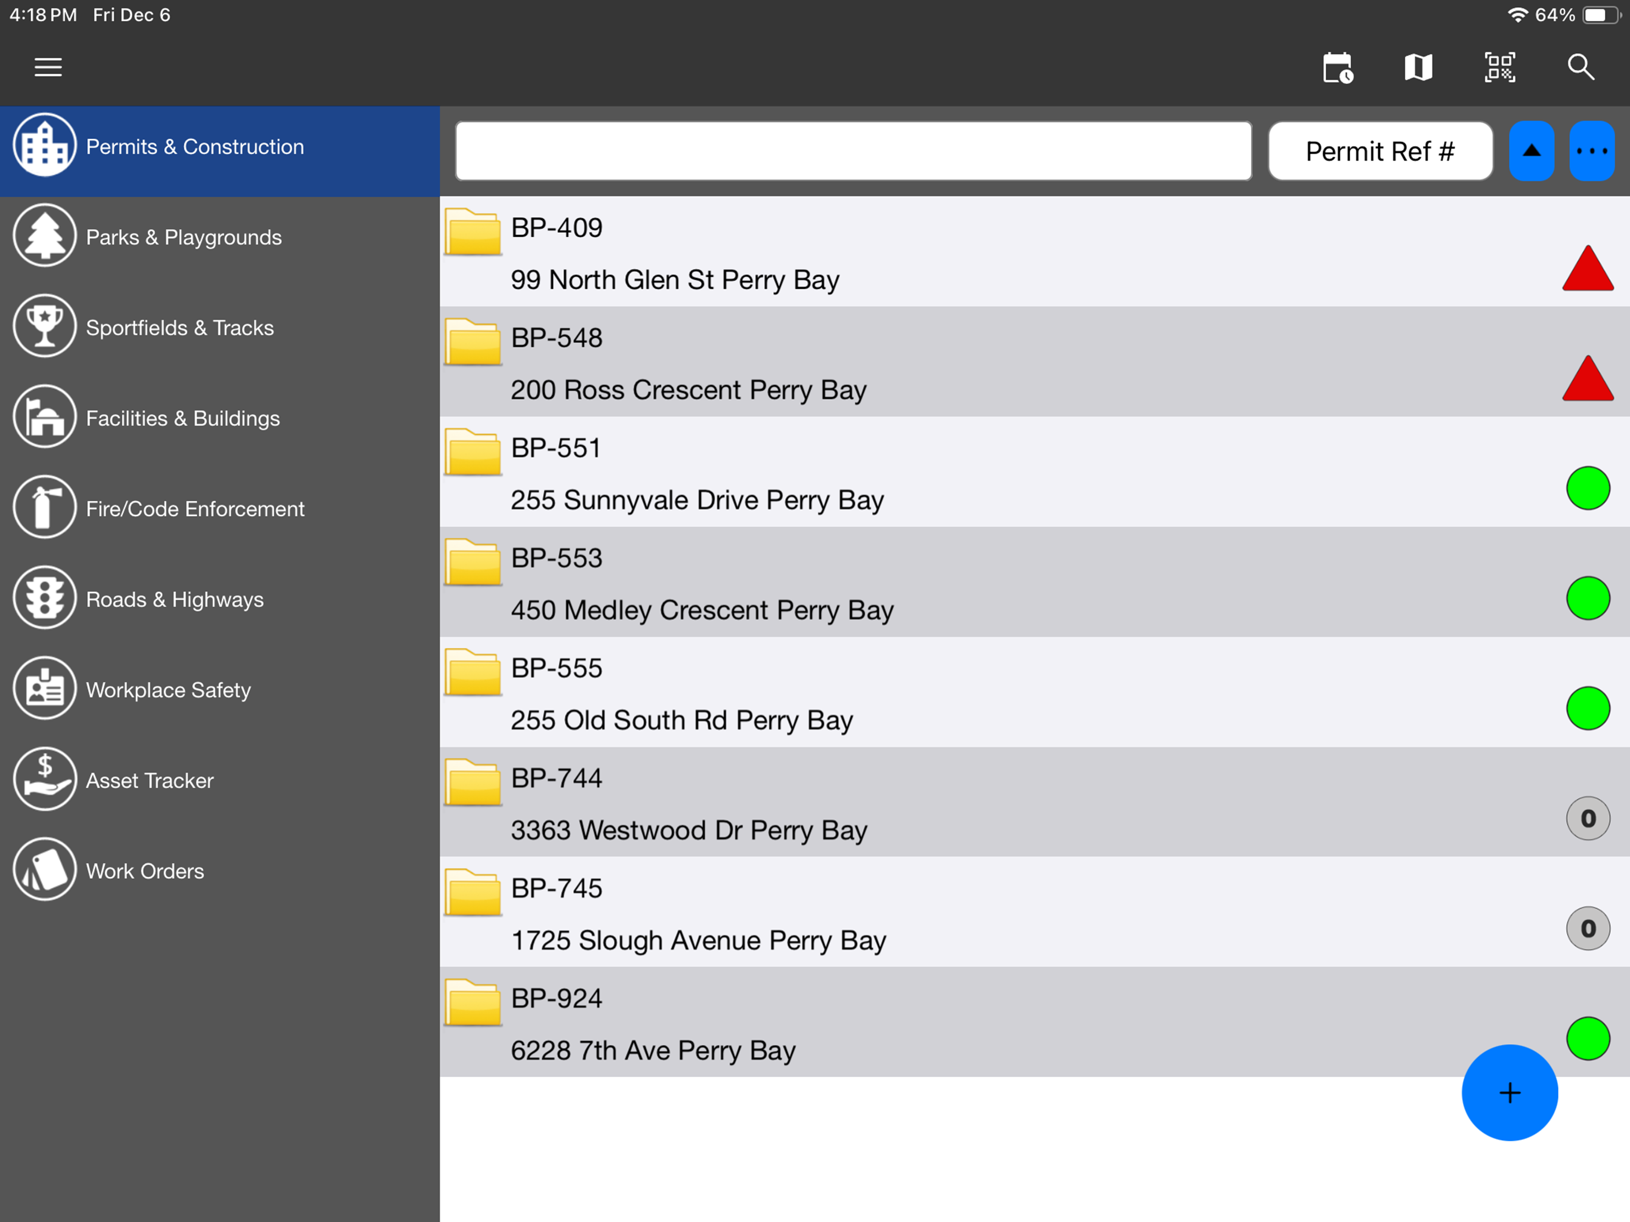Open the Asset Tracker label
This screenshot has height=1222, width=1630.
tap(150, 780)
